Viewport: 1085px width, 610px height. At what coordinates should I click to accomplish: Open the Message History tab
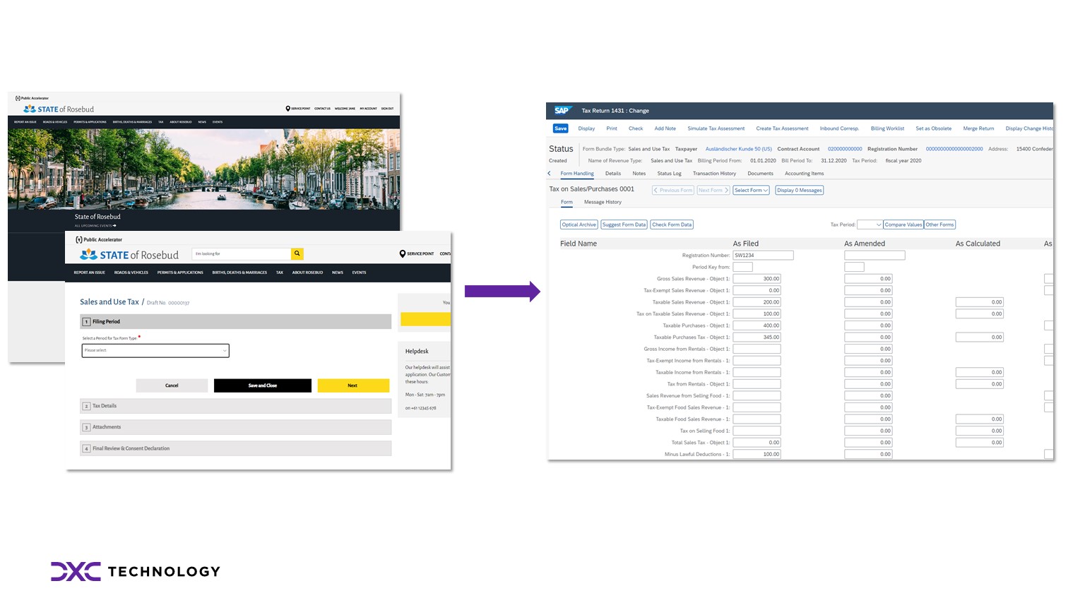click(x=603, y=202)
